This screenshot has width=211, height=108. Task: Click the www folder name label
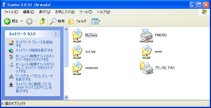tap(158, 52)
